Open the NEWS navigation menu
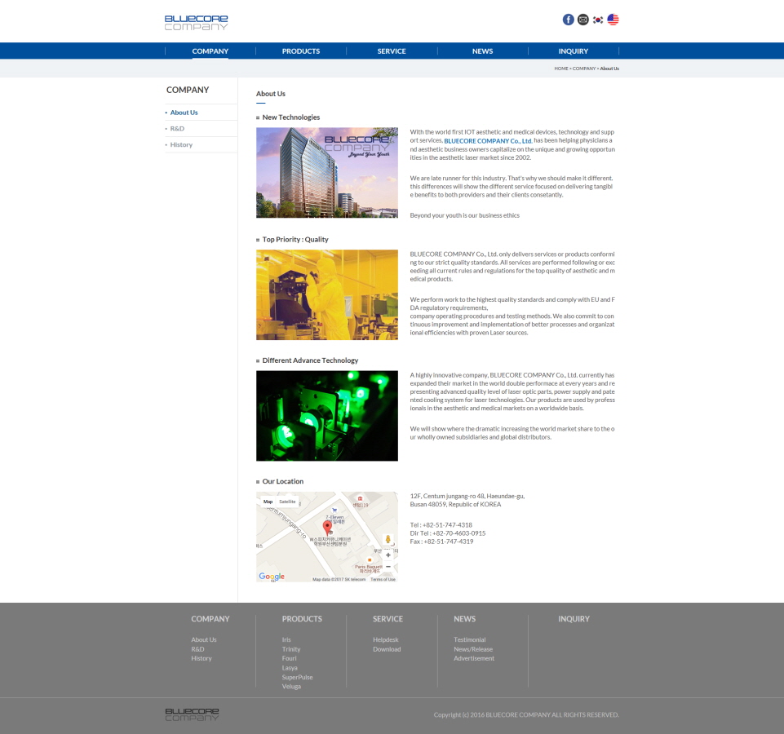The height and width of the screenshot is (734, 784). (x=482, y=51)
